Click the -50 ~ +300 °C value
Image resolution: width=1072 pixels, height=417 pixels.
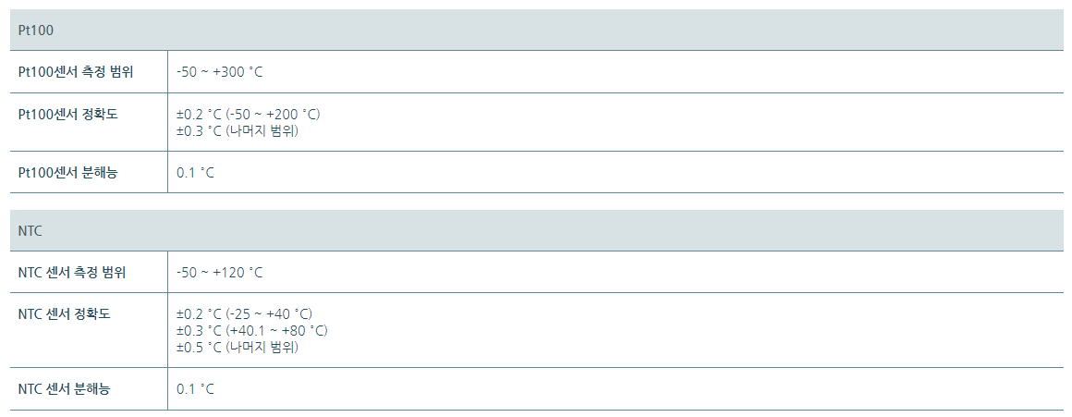click(219, 72)
